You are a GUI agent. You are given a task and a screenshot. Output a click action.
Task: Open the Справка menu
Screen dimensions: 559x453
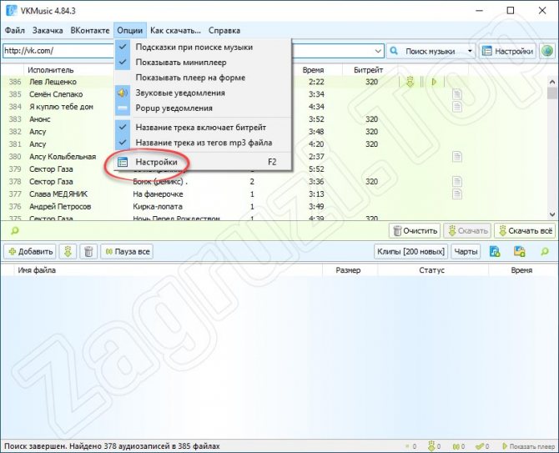point(224,31)
